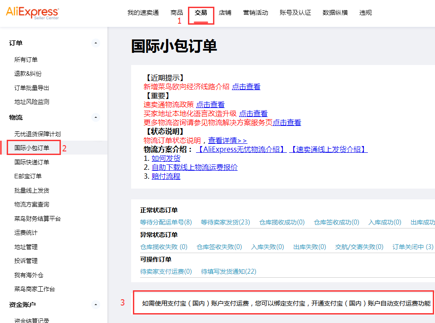Viewport: 435px width, 323px height.
Task: Open 【速卖通线上发货介绍】 link
Action: point(328,149)
